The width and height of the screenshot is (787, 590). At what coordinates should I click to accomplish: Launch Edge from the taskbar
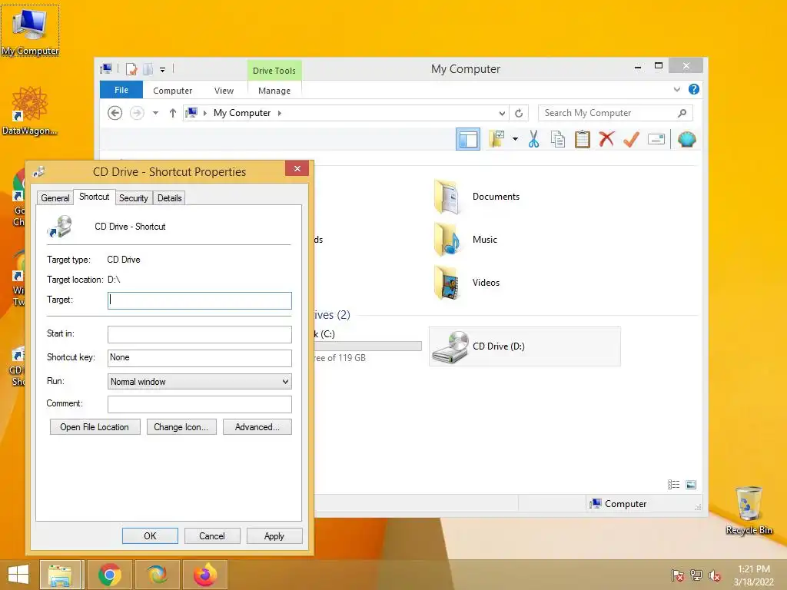coord(158,575)
